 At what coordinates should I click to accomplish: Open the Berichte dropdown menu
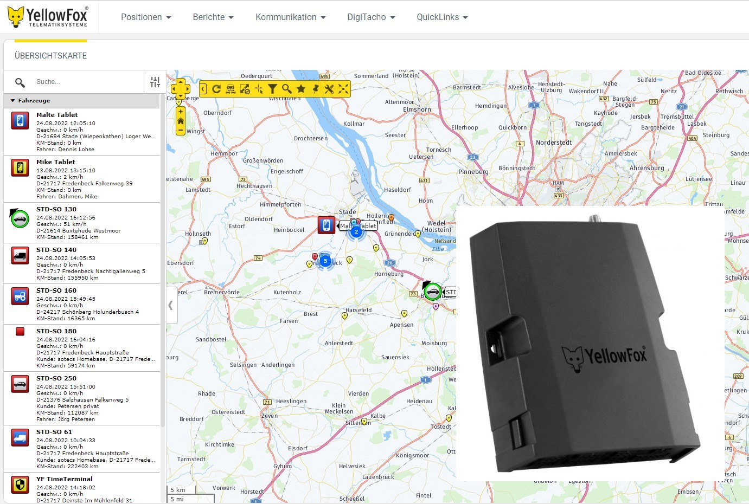coord(213,17)
